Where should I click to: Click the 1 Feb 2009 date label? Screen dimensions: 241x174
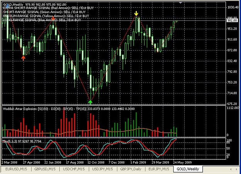(x=138, y=162)
